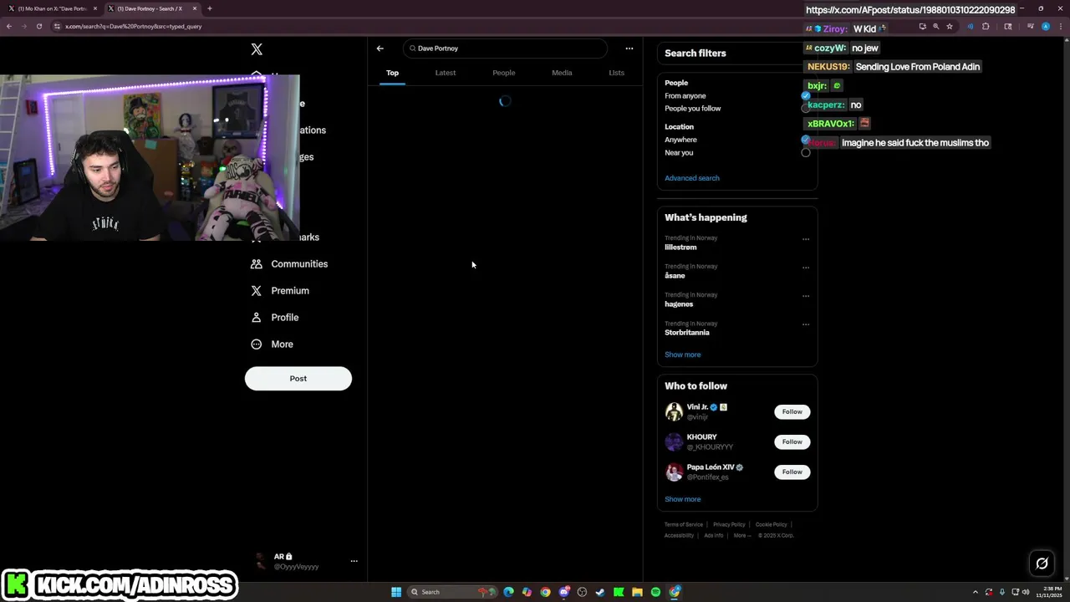Open options for the åsane trend
Screen dimensions: 1070x602
tap(806, 268)
